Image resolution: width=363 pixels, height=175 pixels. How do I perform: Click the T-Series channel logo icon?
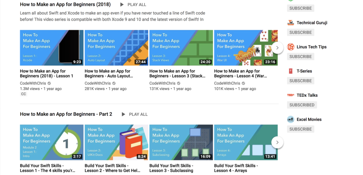point(291,71)
